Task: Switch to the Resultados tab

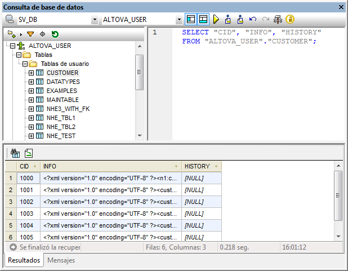Action: [x=23, y=260]
